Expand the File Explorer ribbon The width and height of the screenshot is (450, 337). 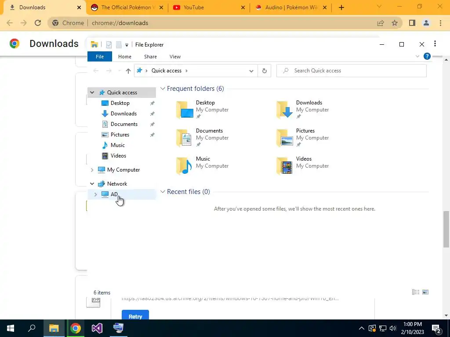click(x=417, y=57)
